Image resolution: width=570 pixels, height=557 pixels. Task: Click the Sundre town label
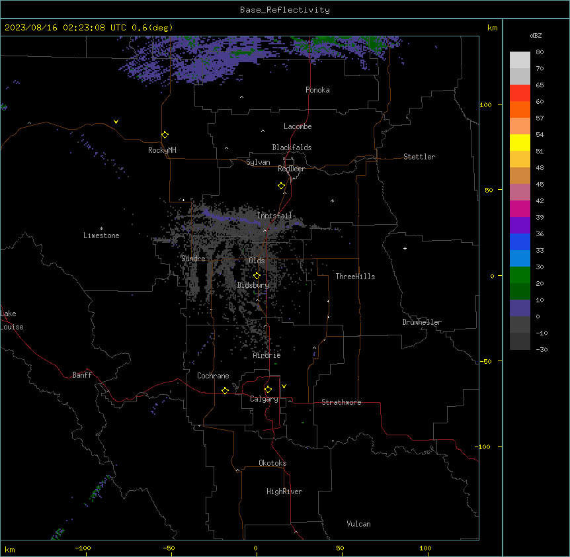coord(193,259)
